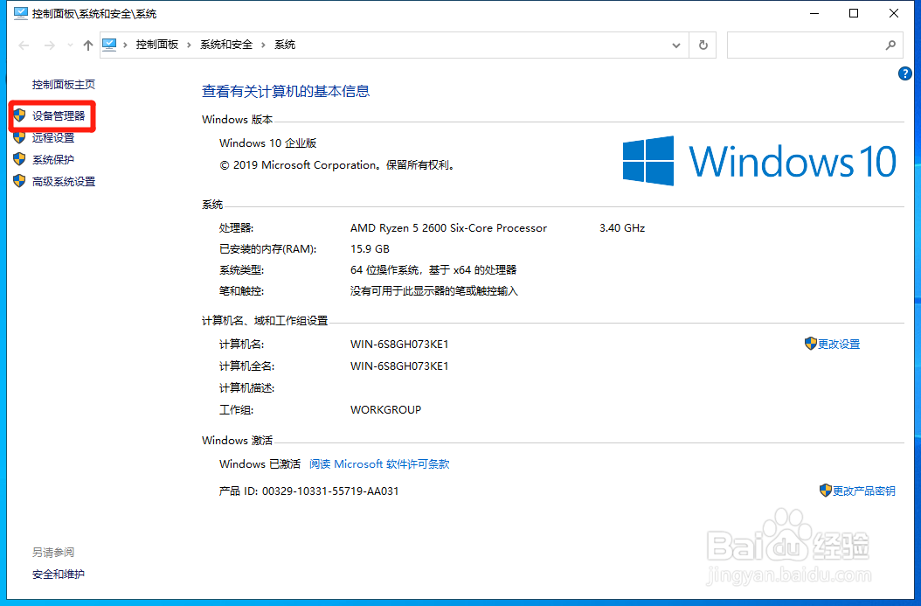Viewport: 921px width, 606px height.
Task: Read the Microsoft software license terms link
Action: point(379,463)
